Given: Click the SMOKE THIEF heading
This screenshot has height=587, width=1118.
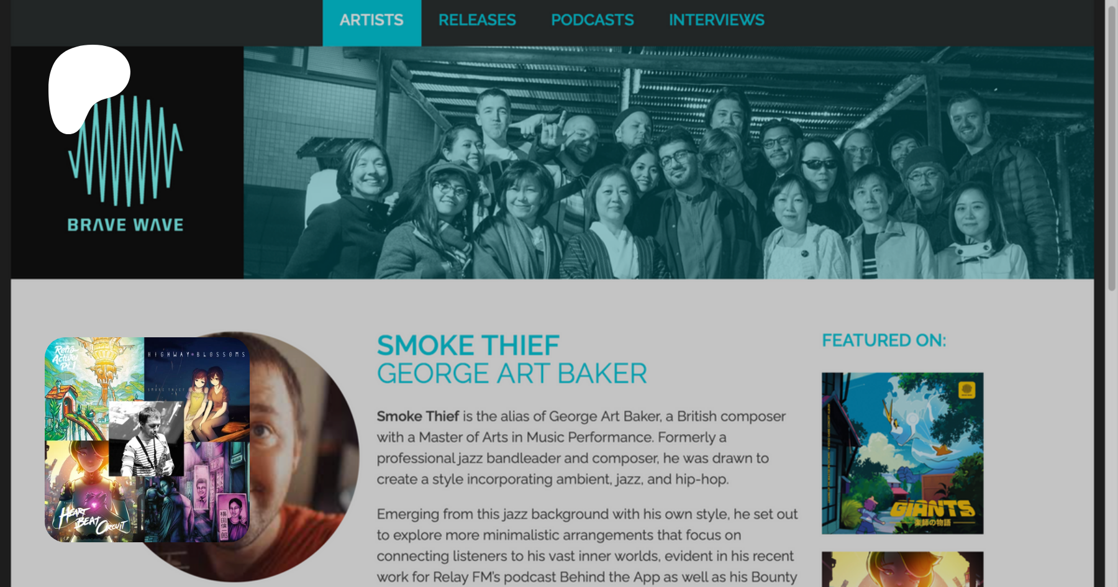Looking at the screenshot, I should 468,345.
